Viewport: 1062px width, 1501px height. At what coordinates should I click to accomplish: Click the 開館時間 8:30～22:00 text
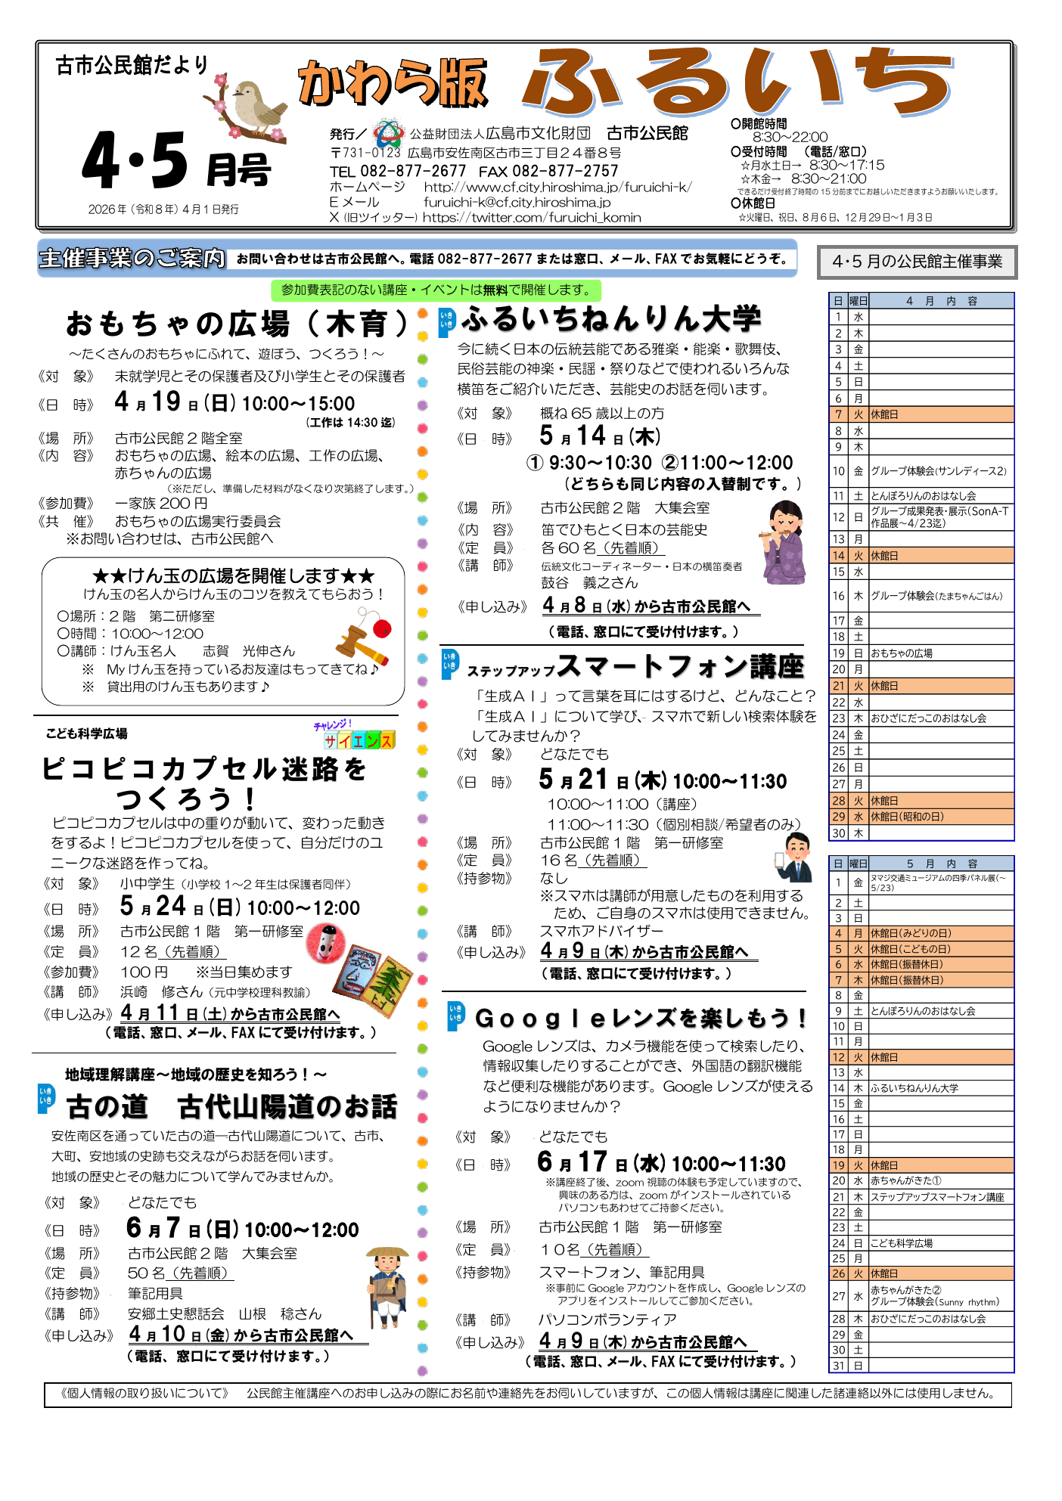(x=779, y=130)
